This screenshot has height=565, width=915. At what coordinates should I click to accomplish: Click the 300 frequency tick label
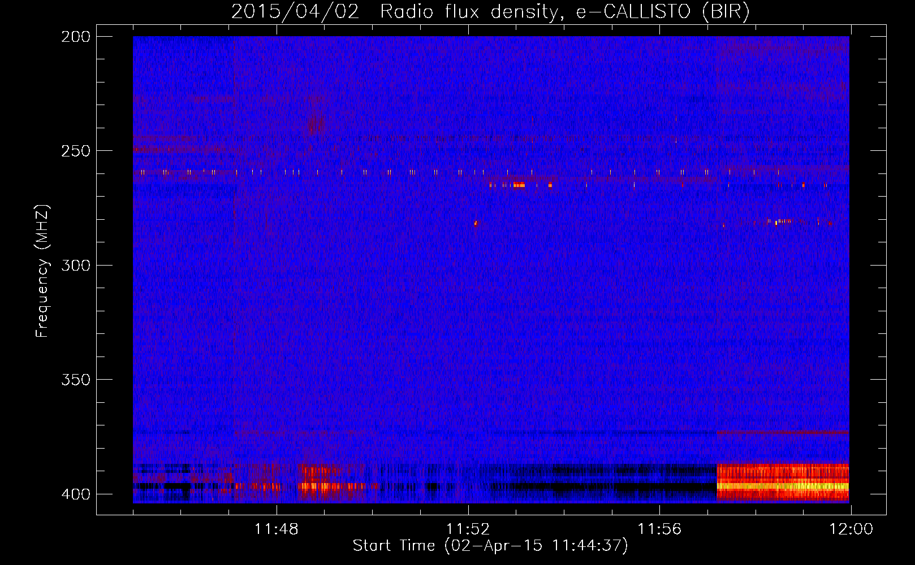pos(76,265)
